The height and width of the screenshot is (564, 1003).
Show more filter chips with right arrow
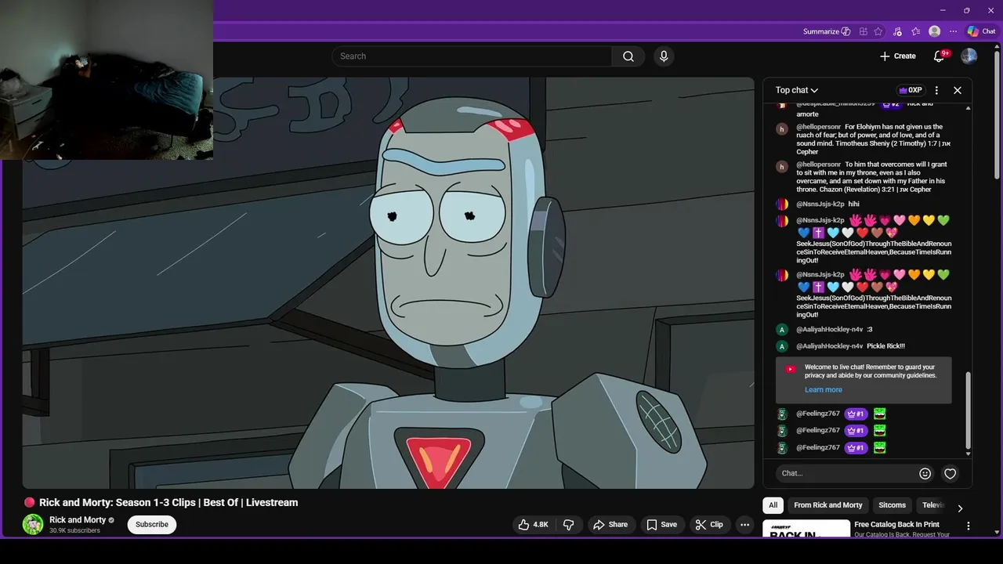point(960,508)
